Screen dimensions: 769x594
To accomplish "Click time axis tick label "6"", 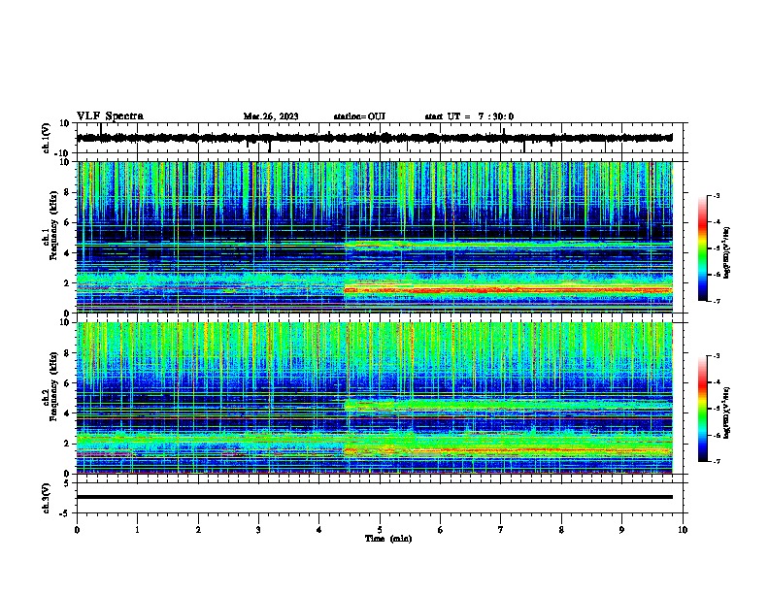I will click(441, 530).
